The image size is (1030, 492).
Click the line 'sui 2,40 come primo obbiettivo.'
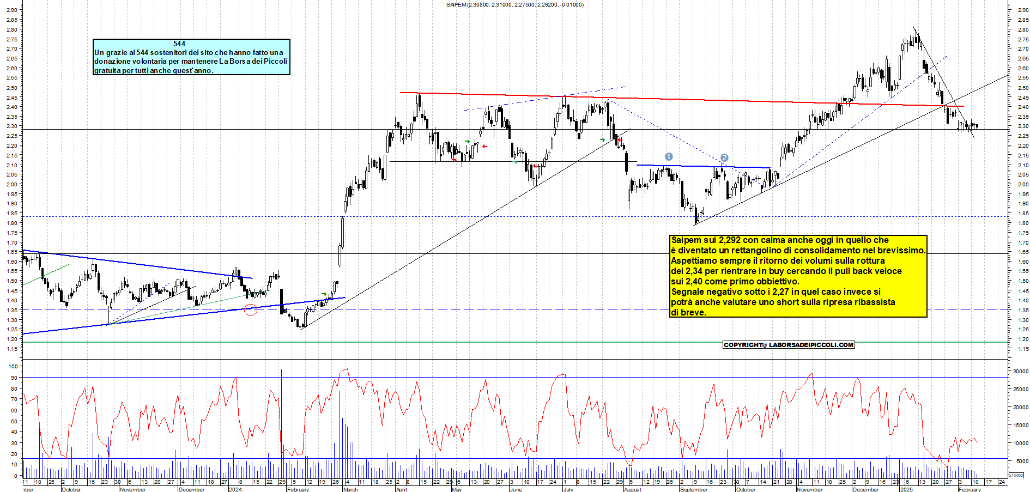[735, 282]
